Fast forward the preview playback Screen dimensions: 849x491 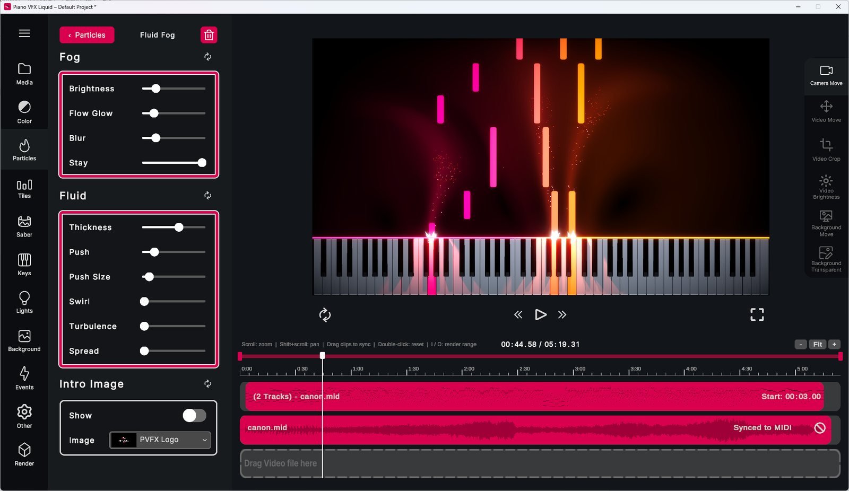(x=562, y=315)
